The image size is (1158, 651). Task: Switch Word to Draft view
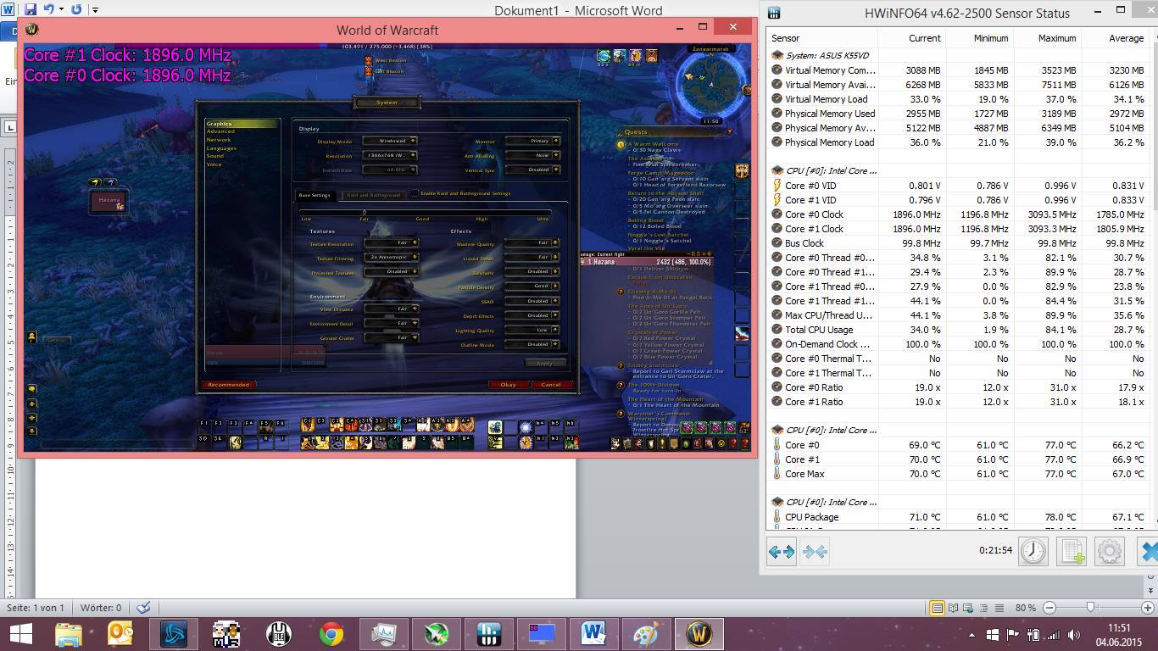pyautogui.click(x=999, y=608)
